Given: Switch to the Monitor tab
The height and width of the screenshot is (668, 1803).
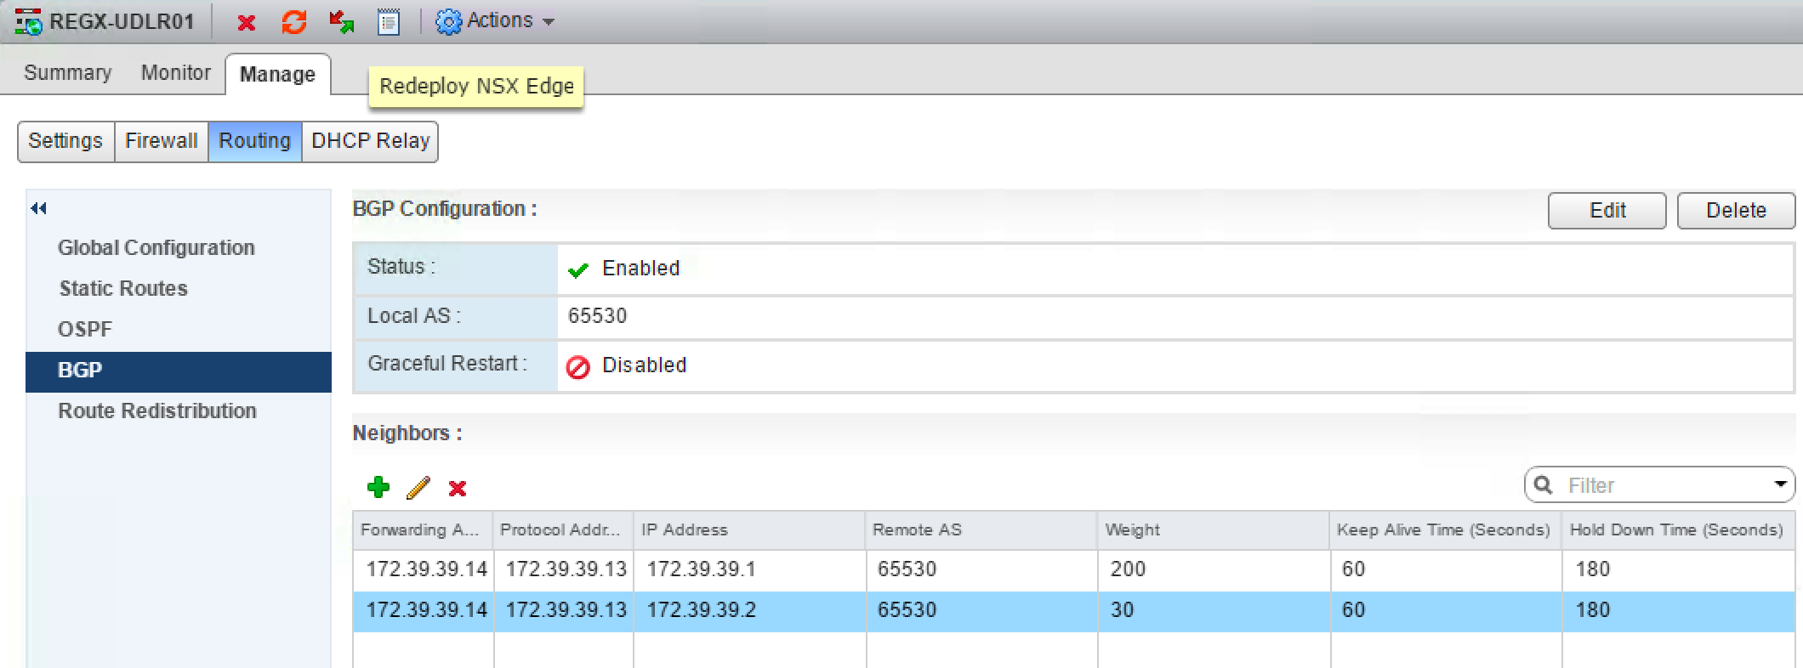Looking at the screenshot, I should tap(175, 73).
